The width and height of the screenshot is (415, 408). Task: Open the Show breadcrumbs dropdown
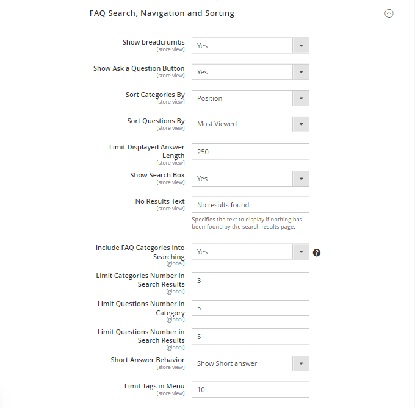[x=250, y=46]
